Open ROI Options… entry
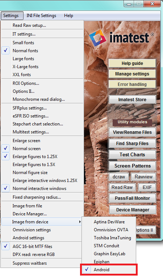This screenshot has width=163, height=277. (x=42, y=83)
